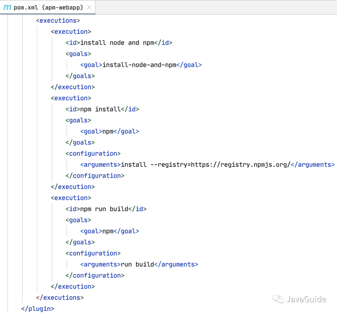This screenshot has width=337, height=313.
Task: Click the closing </goal> tag after 'install-node-and-npm'
Action: 189,65
